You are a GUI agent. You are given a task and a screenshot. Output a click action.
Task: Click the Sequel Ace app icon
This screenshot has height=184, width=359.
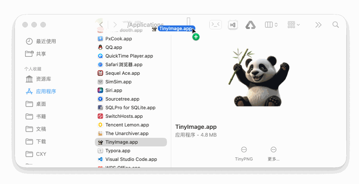(x=100, y=73)
